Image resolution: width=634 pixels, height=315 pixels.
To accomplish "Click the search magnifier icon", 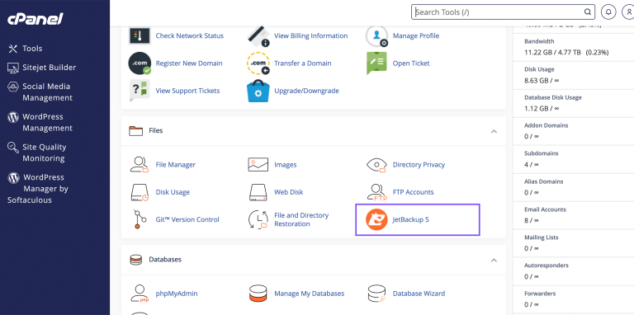I will [587, 12].
